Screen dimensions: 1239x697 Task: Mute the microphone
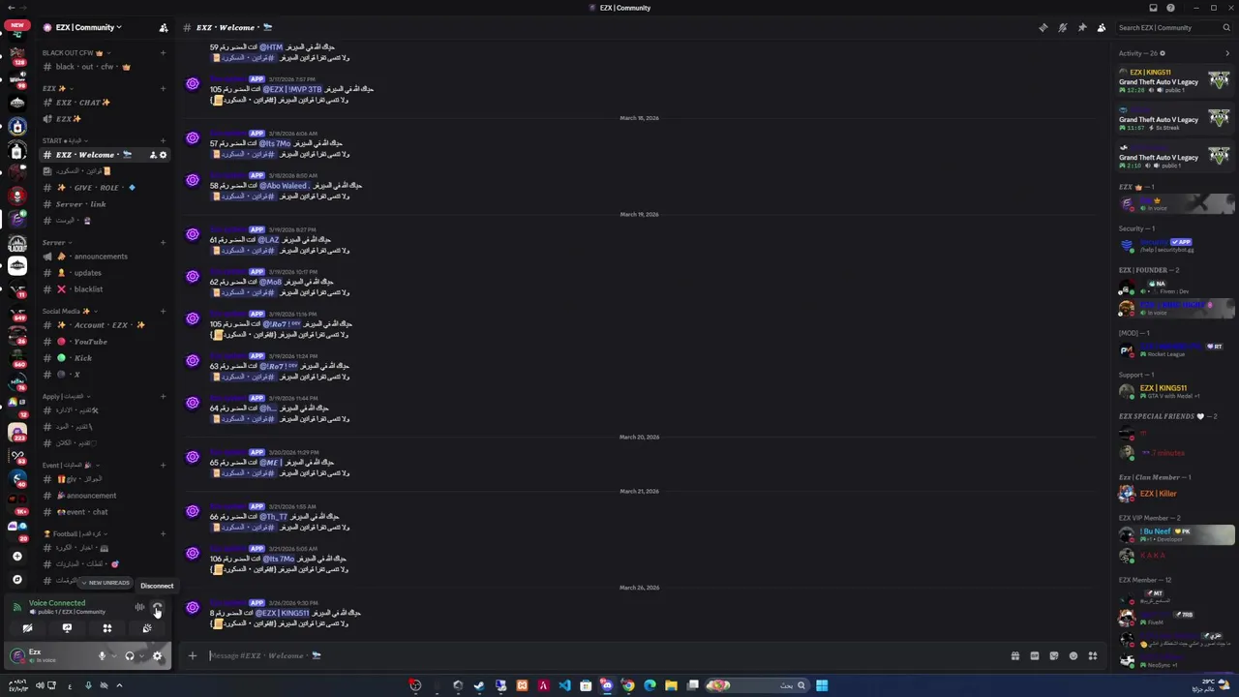tap(102, 656)
